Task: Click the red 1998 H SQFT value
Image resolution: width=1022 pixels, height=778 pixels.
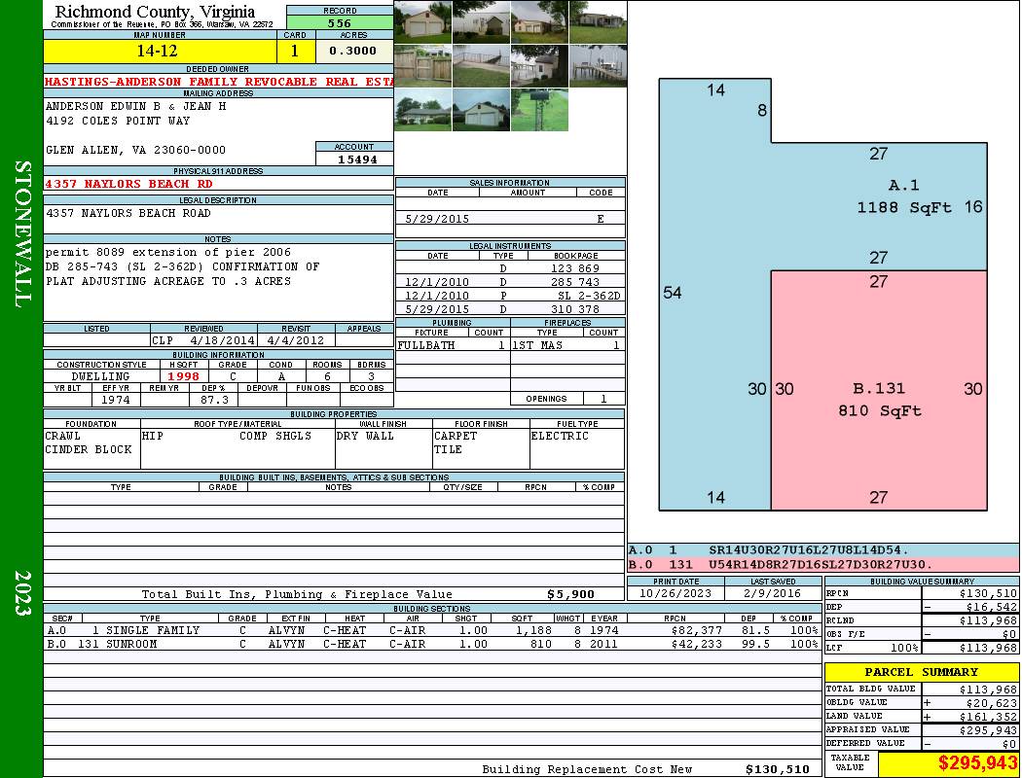Action: [184, 376]
